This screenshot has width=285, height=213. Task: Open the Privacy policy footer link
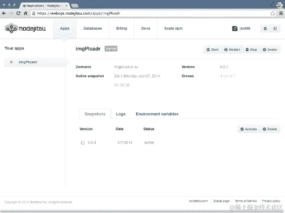click(x=271, y=201)
